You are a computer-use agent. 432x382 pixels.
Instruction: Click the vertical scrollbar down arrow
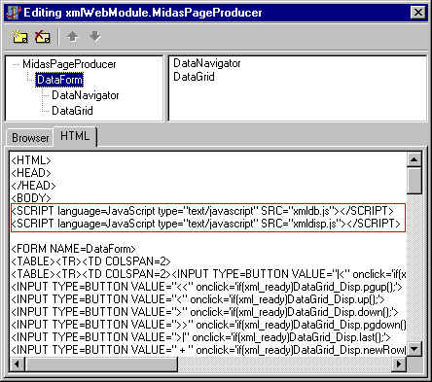click(x=414, y=349)
